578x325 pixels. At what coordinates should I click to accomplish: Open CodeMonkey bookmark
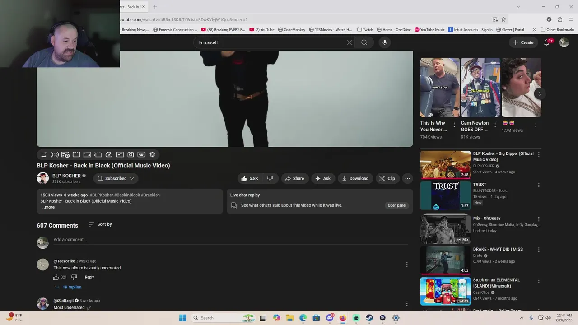[x=291, y=30]
